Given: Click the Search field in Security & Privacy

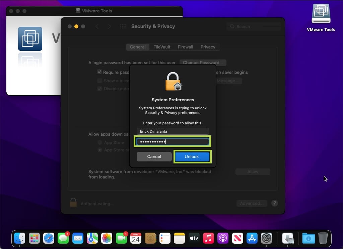Looking at the screenshot, I should [254, 26].
